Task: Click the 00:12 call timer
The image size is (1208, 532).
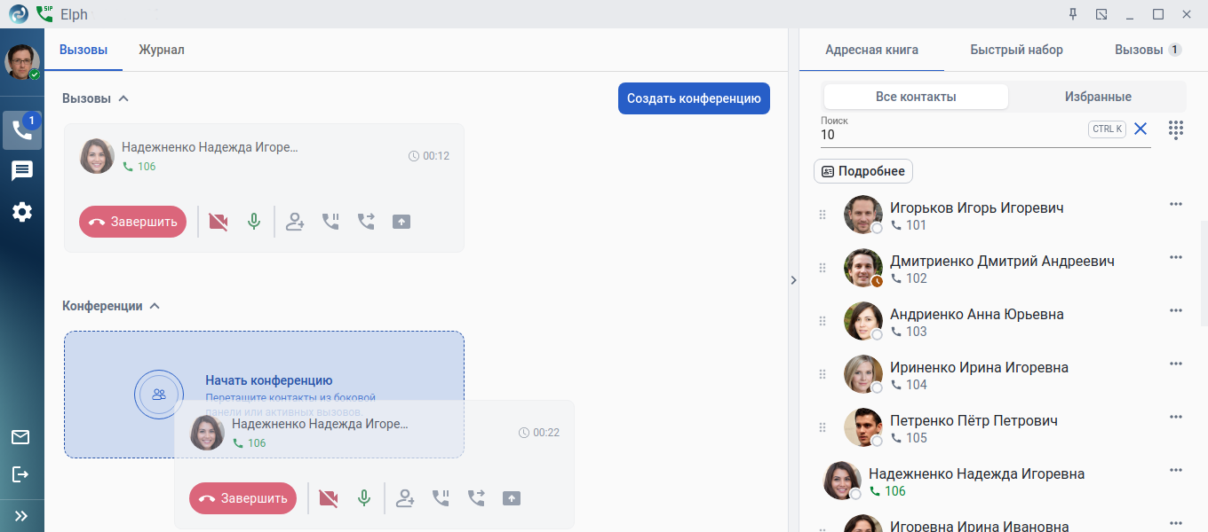Action: 429,156
